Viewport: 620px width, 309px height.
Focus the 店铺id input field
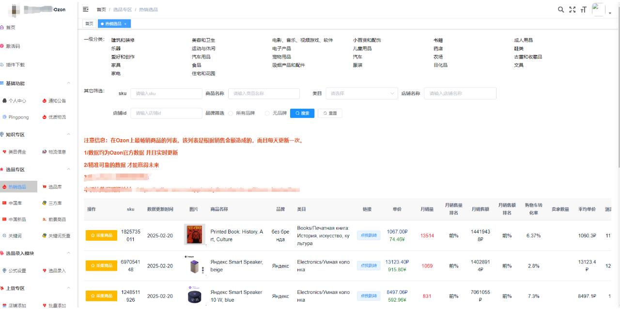166,113
